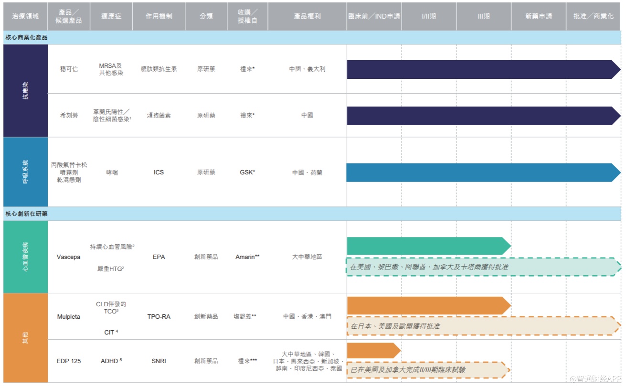Click the orange 其他 therapy area block

coord(26,338)
